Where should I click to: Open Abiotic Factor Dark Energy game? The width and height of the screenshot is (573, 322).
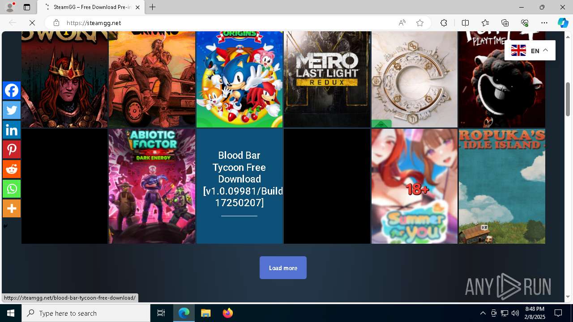click(x=152, y=186)
